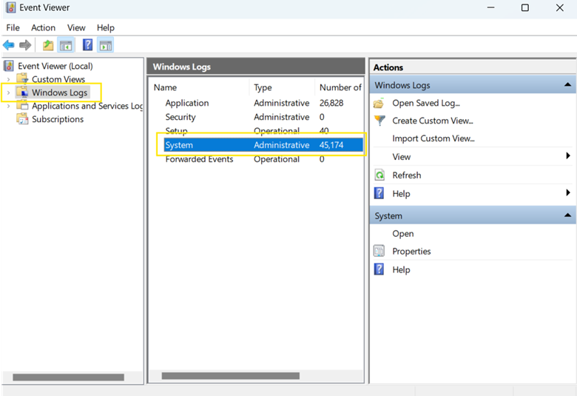Click the green Refresh icon in Actions

point(379,175)
